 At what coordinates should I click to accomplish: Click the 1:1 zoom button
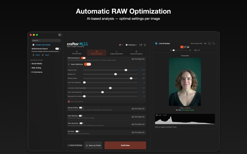coord(199,50)
